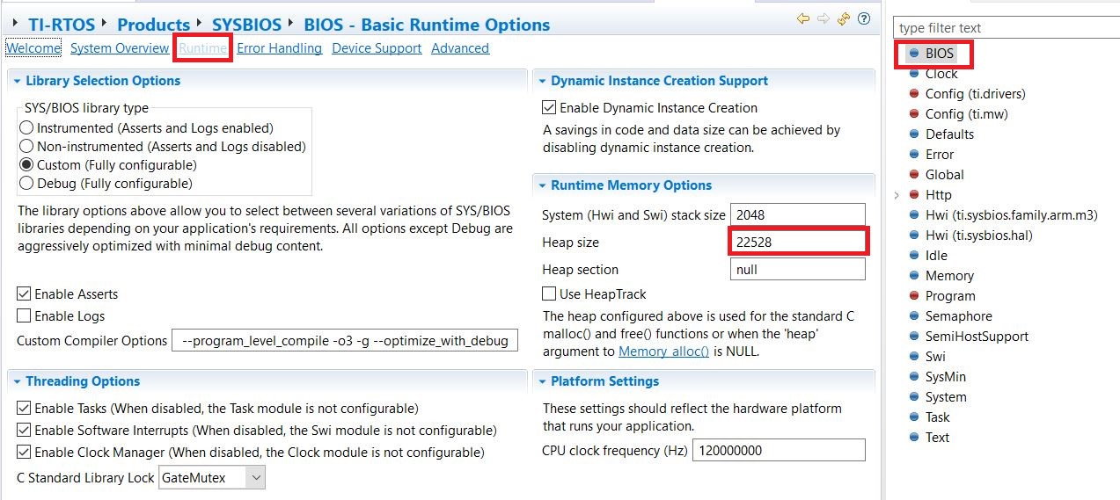Screen dimensions: 1120x500
Task: Expand the Http tree node
Action: coord(897,195)
